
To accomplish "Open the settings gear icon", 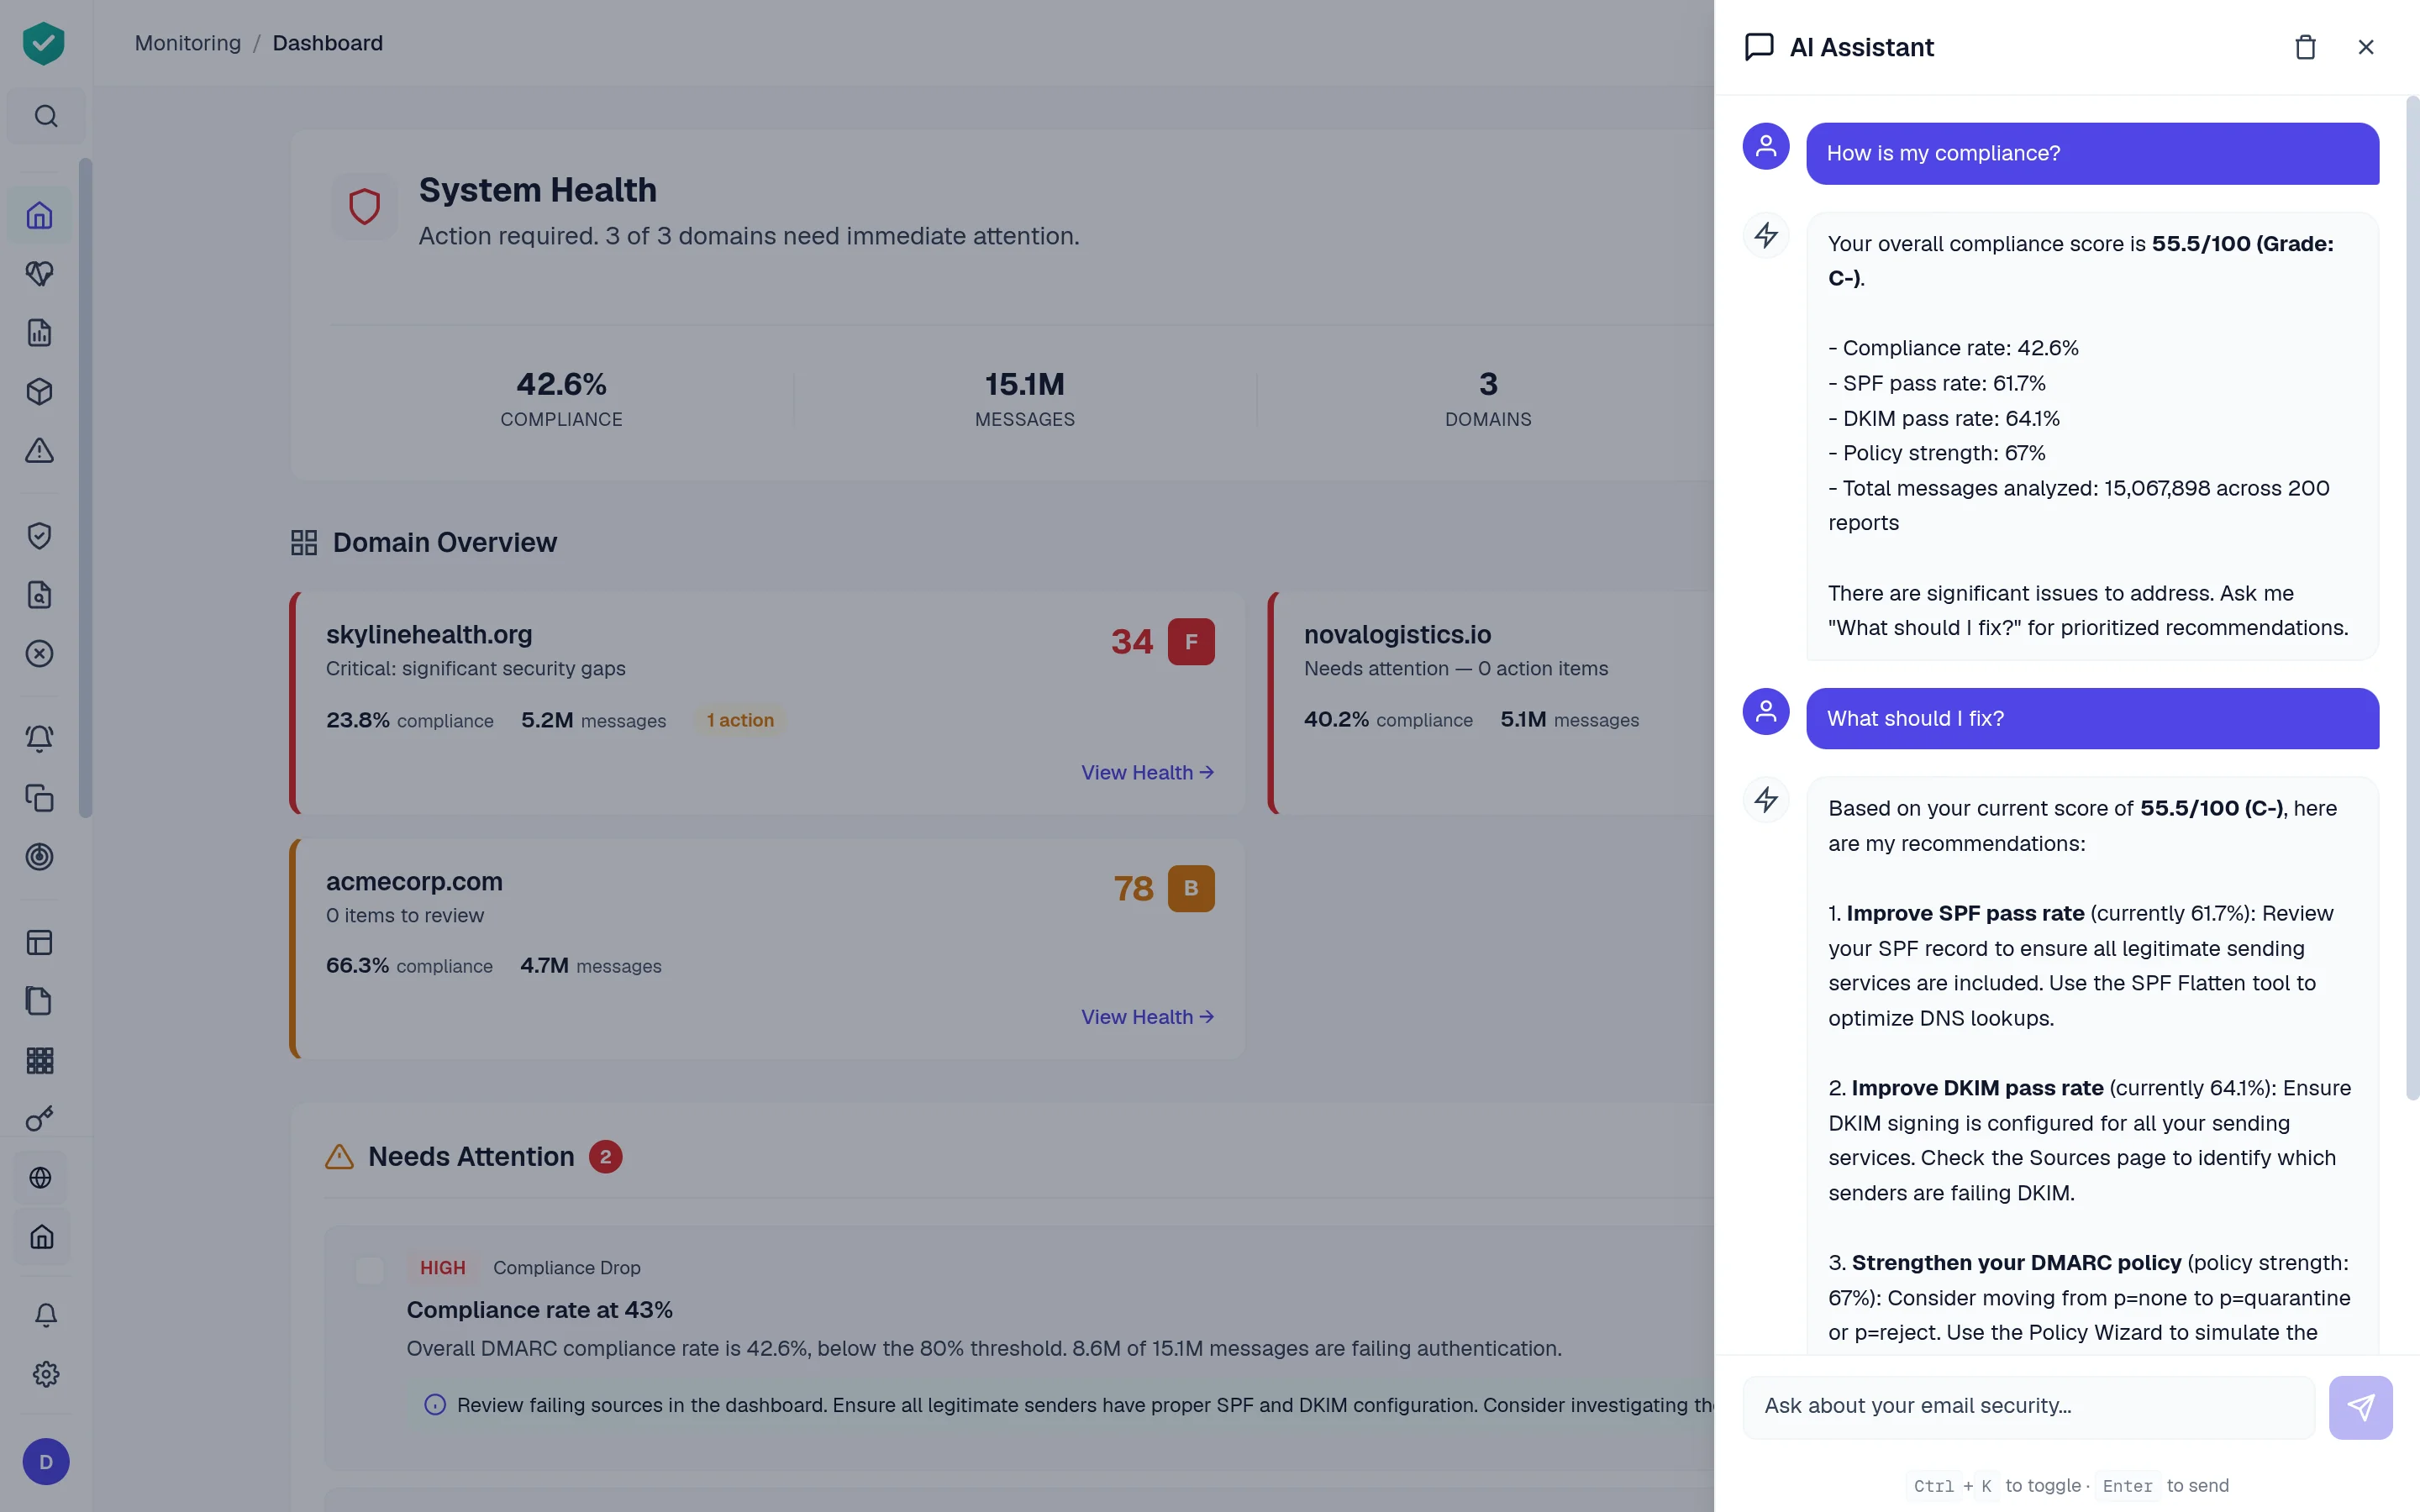I will (x=45, y=1374).
